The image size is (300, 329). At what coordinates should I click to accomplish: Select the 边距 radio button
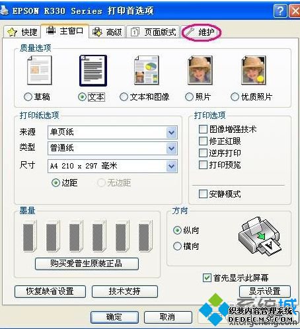tap(56, 182)
